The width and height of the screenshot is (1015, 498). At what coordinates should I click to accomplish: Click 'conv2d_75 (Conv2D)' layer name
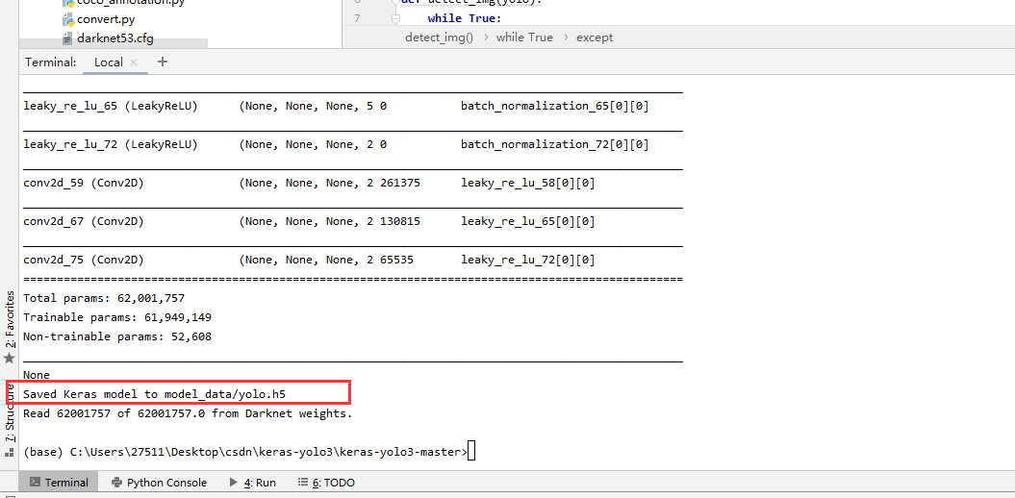tap(84, 260)
